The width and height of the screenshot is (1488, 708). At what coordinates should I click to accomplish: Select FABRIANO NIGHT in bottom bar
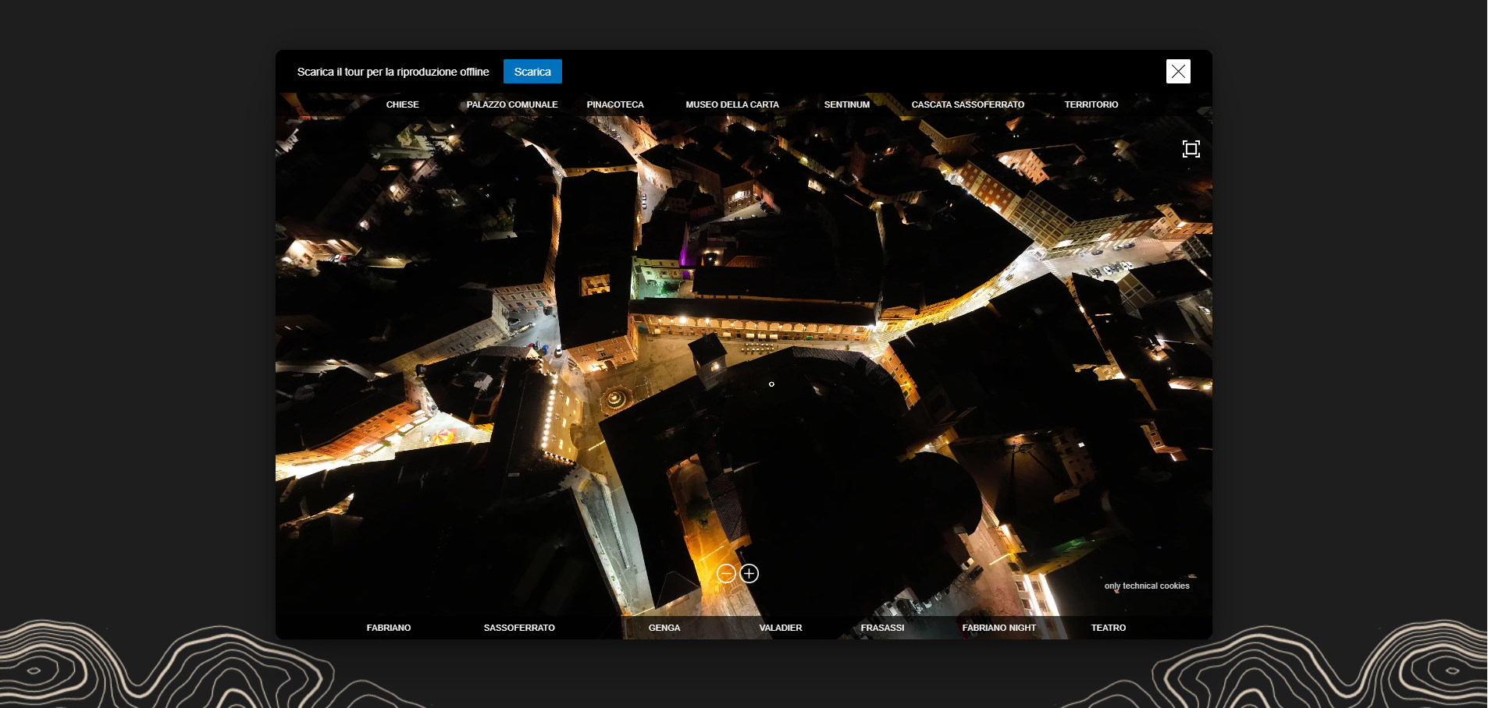[x=999, y=628]
